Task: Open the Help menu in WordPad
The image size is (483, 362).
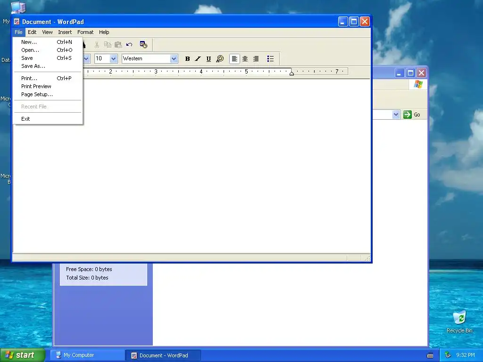Action: pos(104,32)
